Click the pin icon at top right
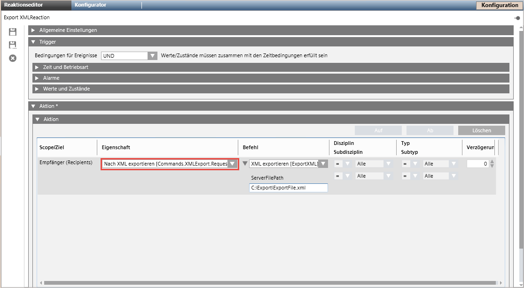This screenshot has height=288, width=524. pyautogui.click(x=517, y=18)
